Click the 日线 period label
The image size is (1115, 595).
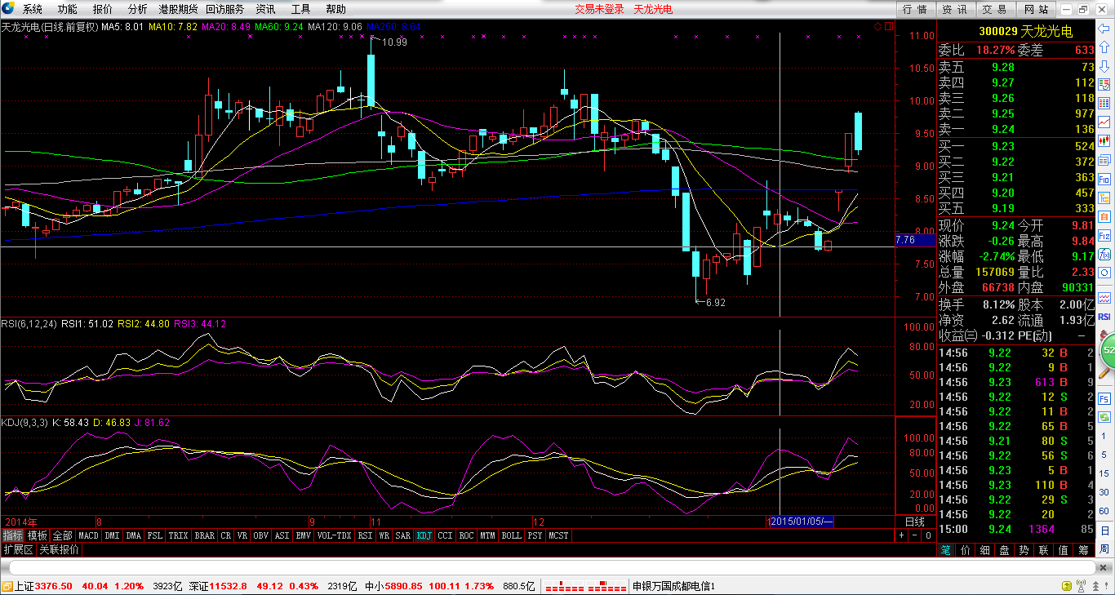(x=915, y=522)
